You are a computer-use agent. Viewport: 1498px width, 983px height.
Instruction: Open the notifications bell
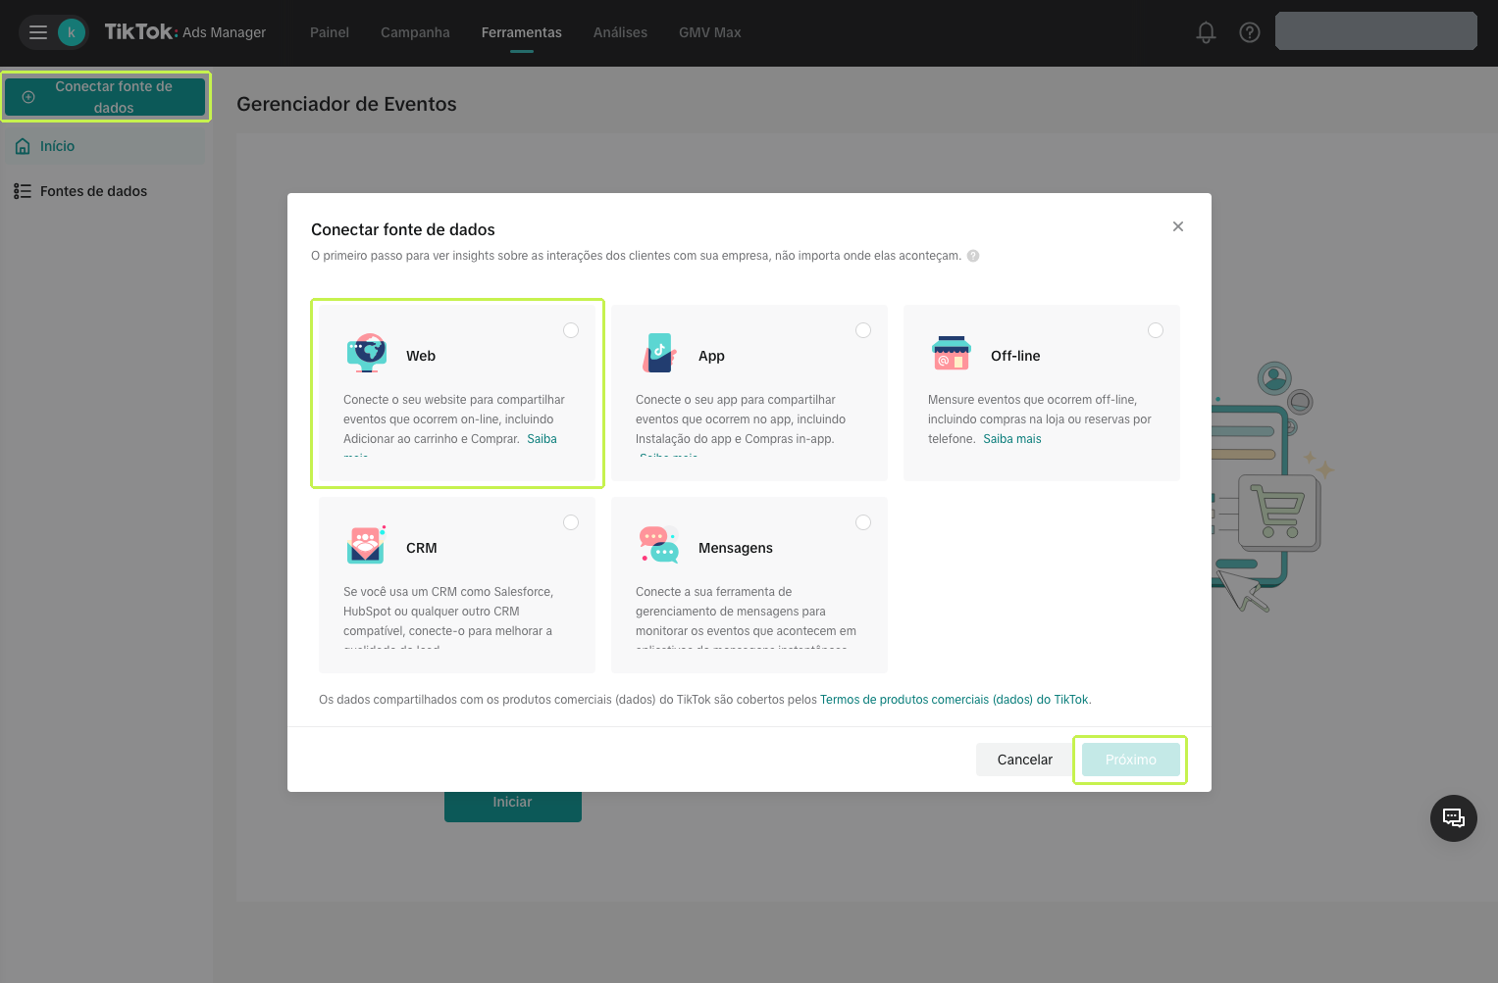point(1207,32)
